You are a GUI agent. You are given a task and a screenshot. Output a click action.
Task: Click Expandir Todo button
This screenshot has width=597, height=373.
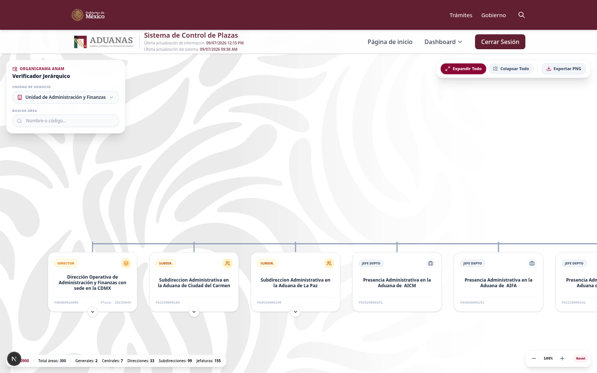463,69
